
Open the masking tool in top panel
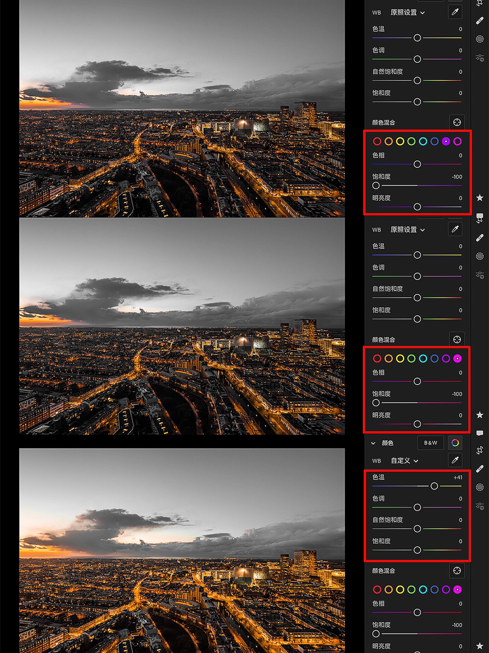[480, 39]
